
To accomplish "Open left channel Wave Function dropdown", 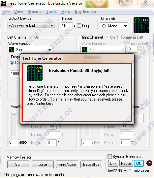I will (x=50, y=50).
